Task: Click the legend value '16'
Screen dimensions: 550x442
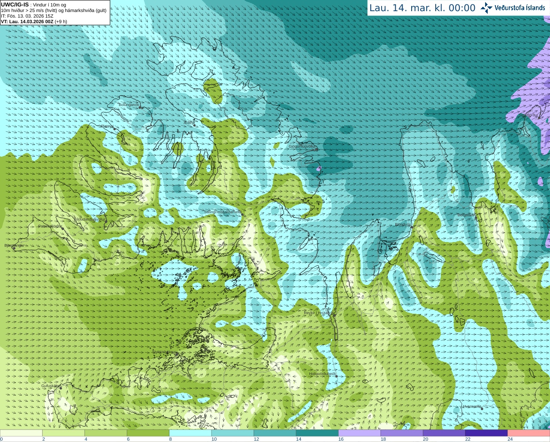Action: pyautogui.click(x=341, y=439)
